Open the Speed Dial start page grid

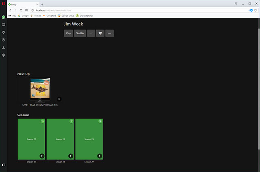26,10
